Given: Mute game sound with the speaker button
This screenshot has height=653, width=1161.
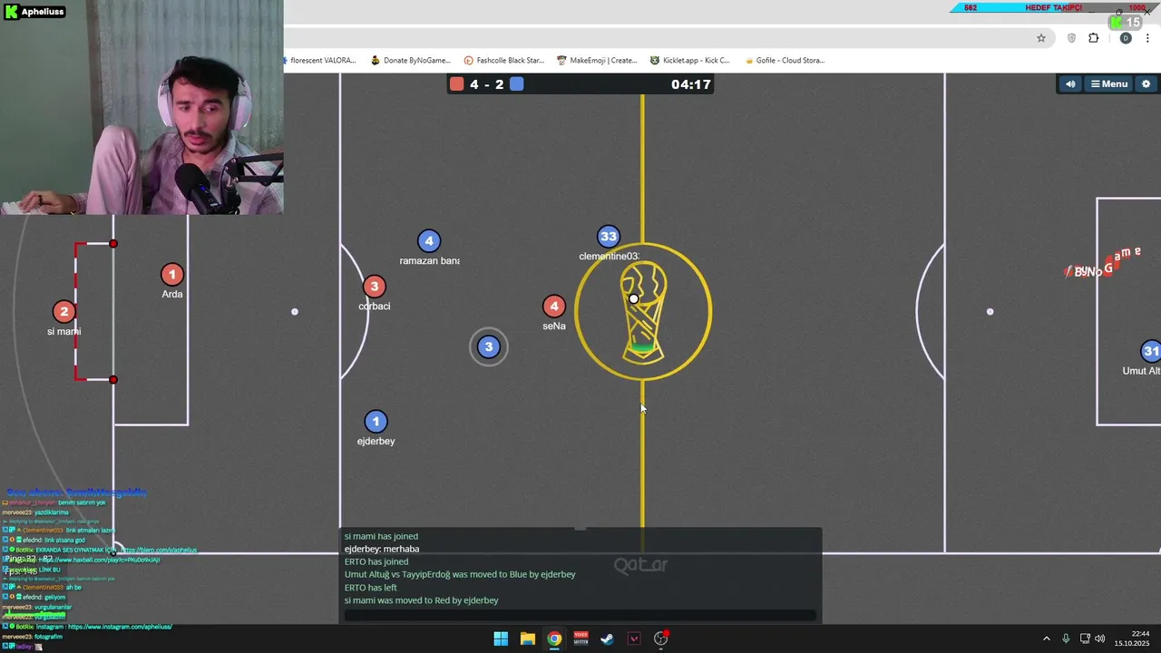Looking at the screenshot, I should pos(1070,83).
